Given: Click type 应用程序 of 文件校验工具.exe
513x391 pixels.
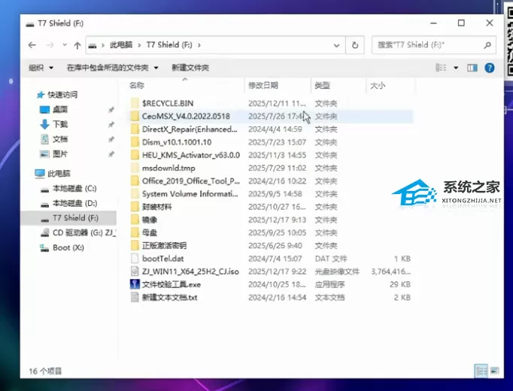Looking at the screenshot, I should [329, 284].
